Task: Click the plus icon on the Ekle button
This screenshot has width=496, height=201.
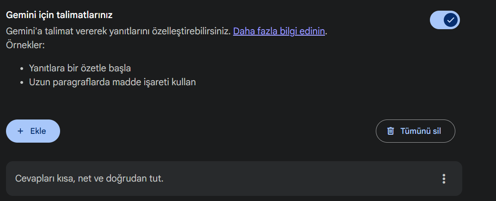Action: point(20,131)
